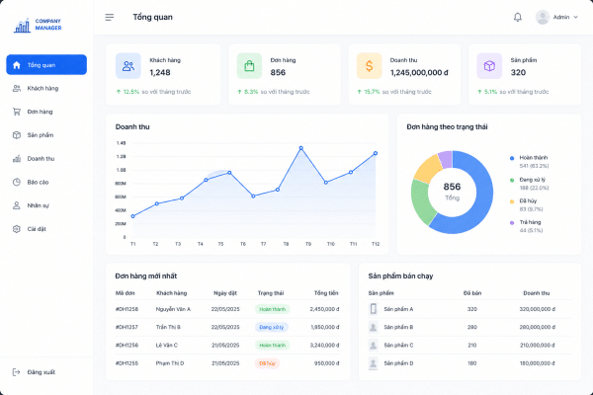
Task: Click customer name Trần Thị B
Action: pyautogui.click(x=168, y=327)
